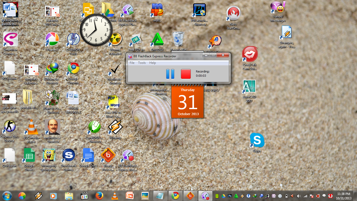
Task: Launch Yahoo! Messenger desktop icon
Action: 278,11
